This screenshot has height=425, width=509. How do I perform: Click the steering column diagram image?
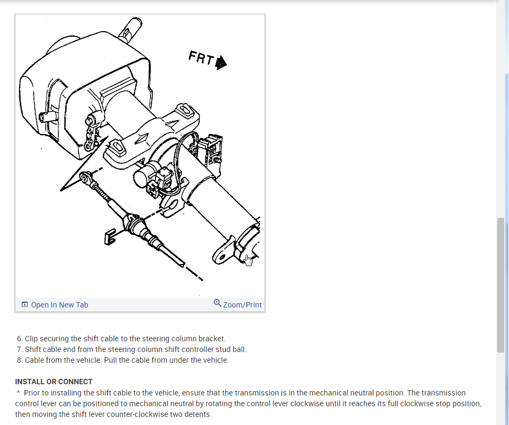coord(140,156)
